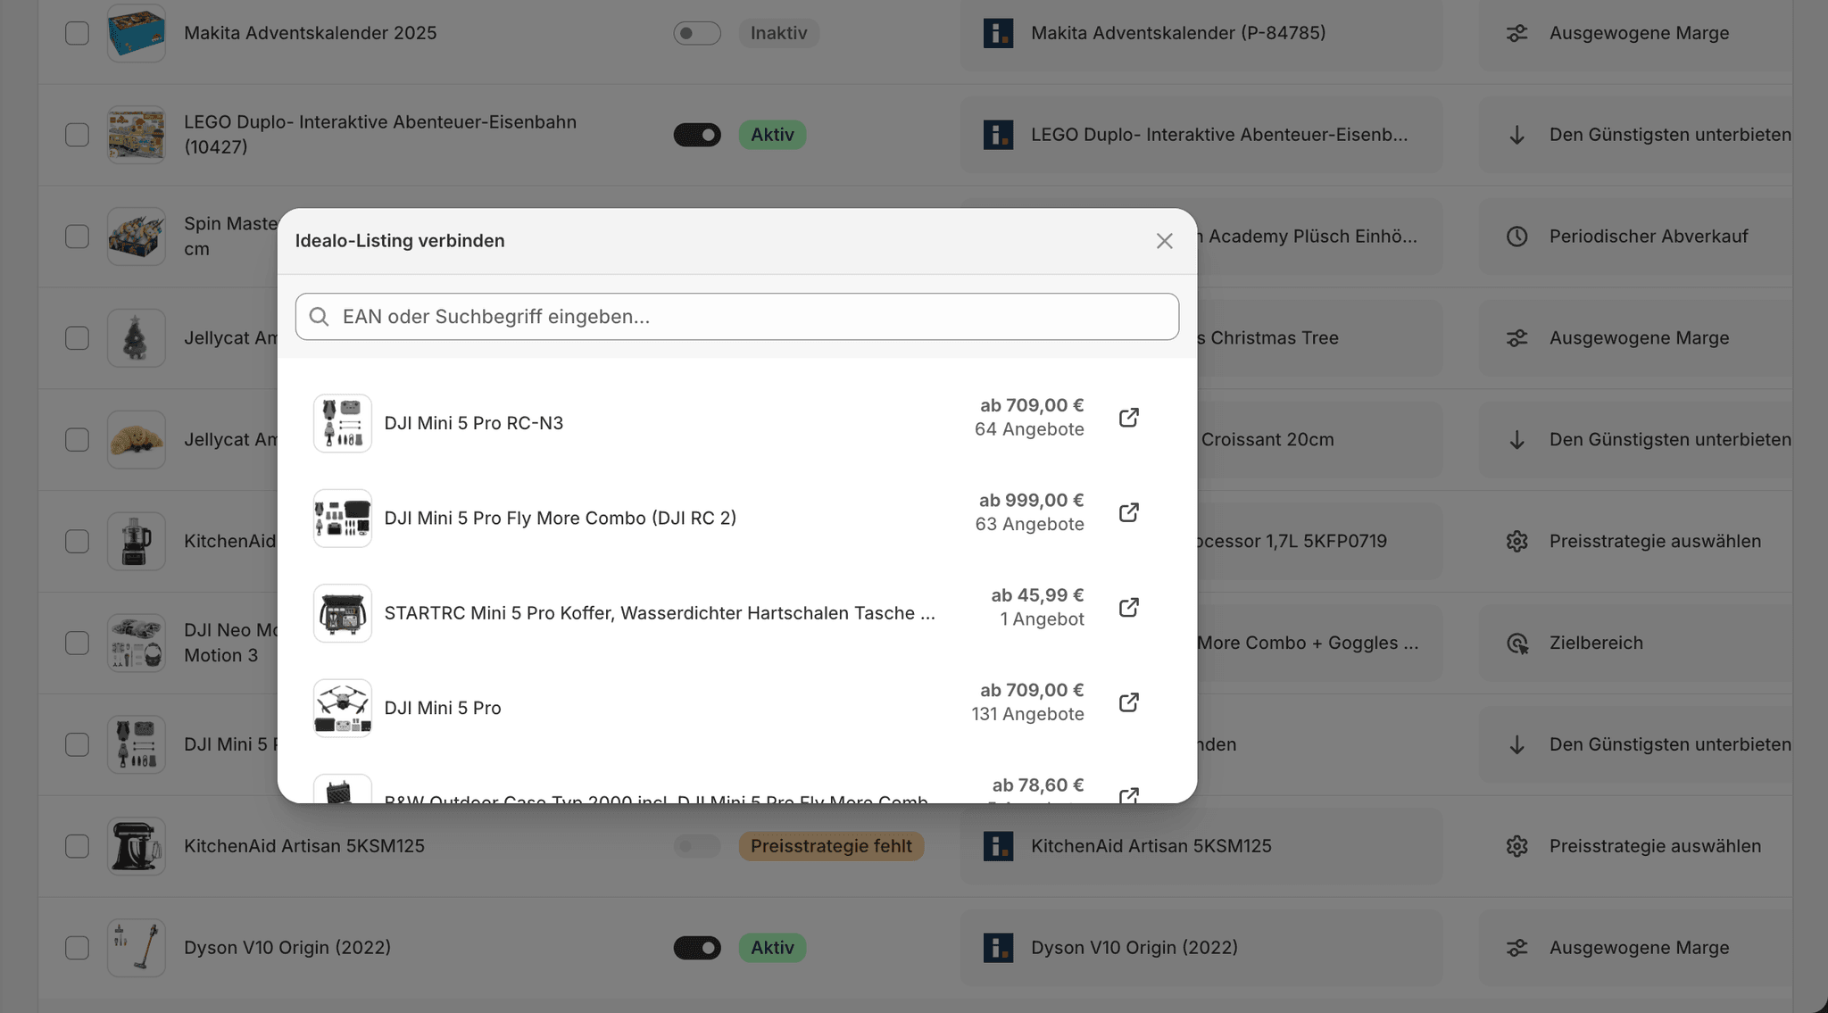Open Zielbereich strategy dropdown

pyautogui.click(x=1635, y=643)
